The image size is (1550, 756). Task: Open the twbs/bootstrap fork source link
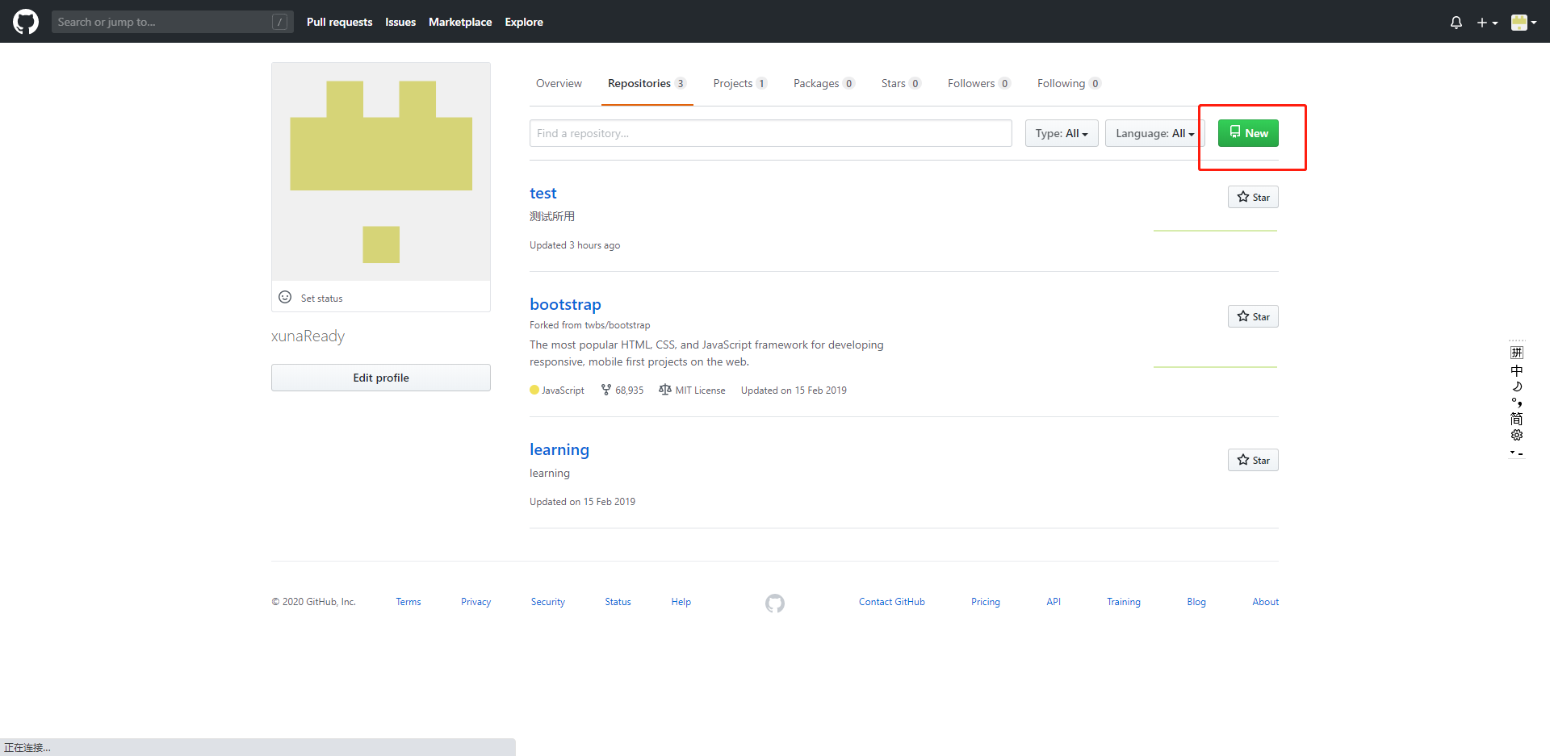tap(618, 325)
